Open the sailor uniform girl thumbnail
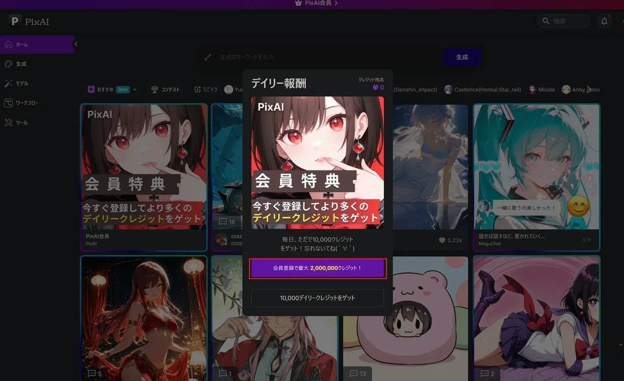This screenshot has width=624, height=381. (x=536, y=319)
